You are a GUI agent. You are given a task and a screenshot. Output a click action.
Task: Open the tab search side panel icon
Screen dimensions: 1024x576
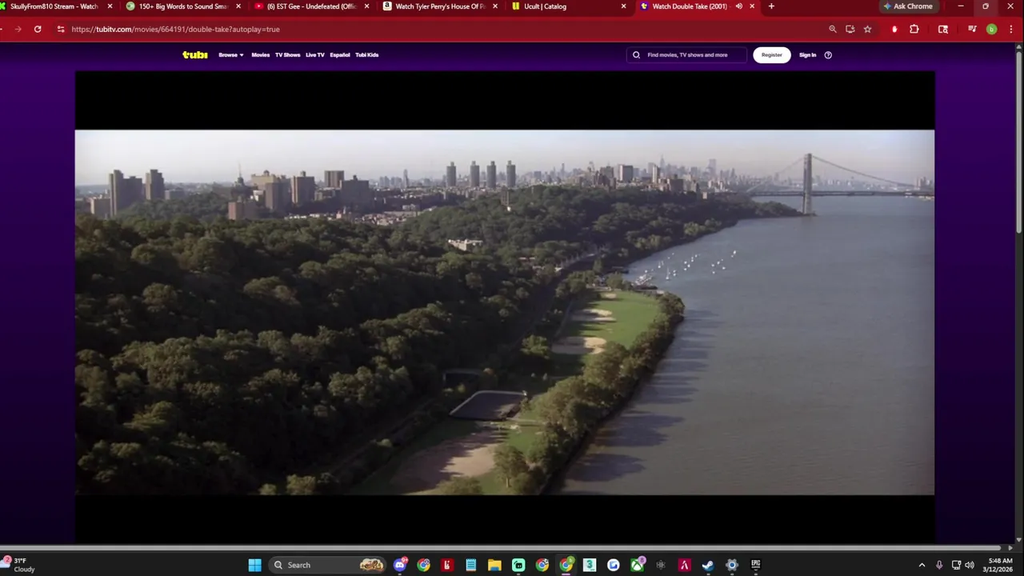point(943,29)
